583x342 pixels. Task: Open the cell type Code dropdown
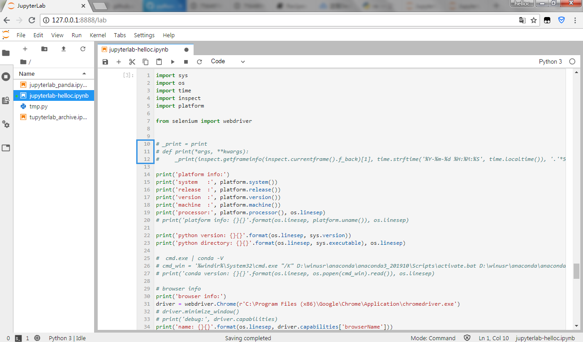click(x=228, y=61)
